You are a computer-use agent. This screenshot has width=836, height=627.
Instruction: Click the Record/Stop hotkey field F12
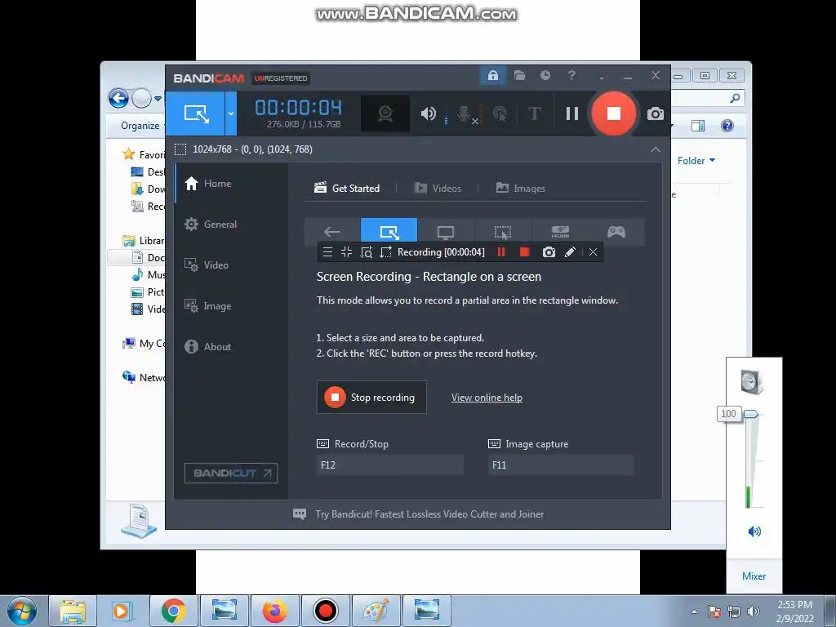coord(389,465)
